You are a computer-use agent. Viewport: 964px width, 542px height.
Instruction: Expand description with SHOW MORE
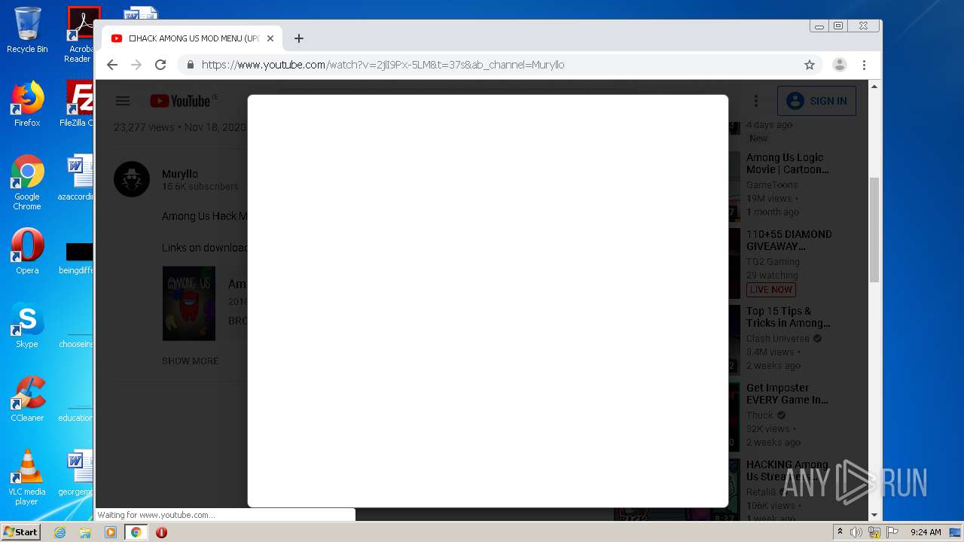click(x=191, y=361)
